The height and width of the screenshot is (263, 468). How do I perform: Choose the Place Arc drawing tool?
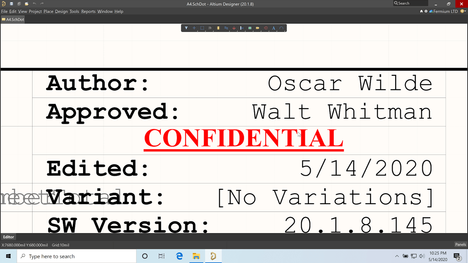[x=281, y=28]
